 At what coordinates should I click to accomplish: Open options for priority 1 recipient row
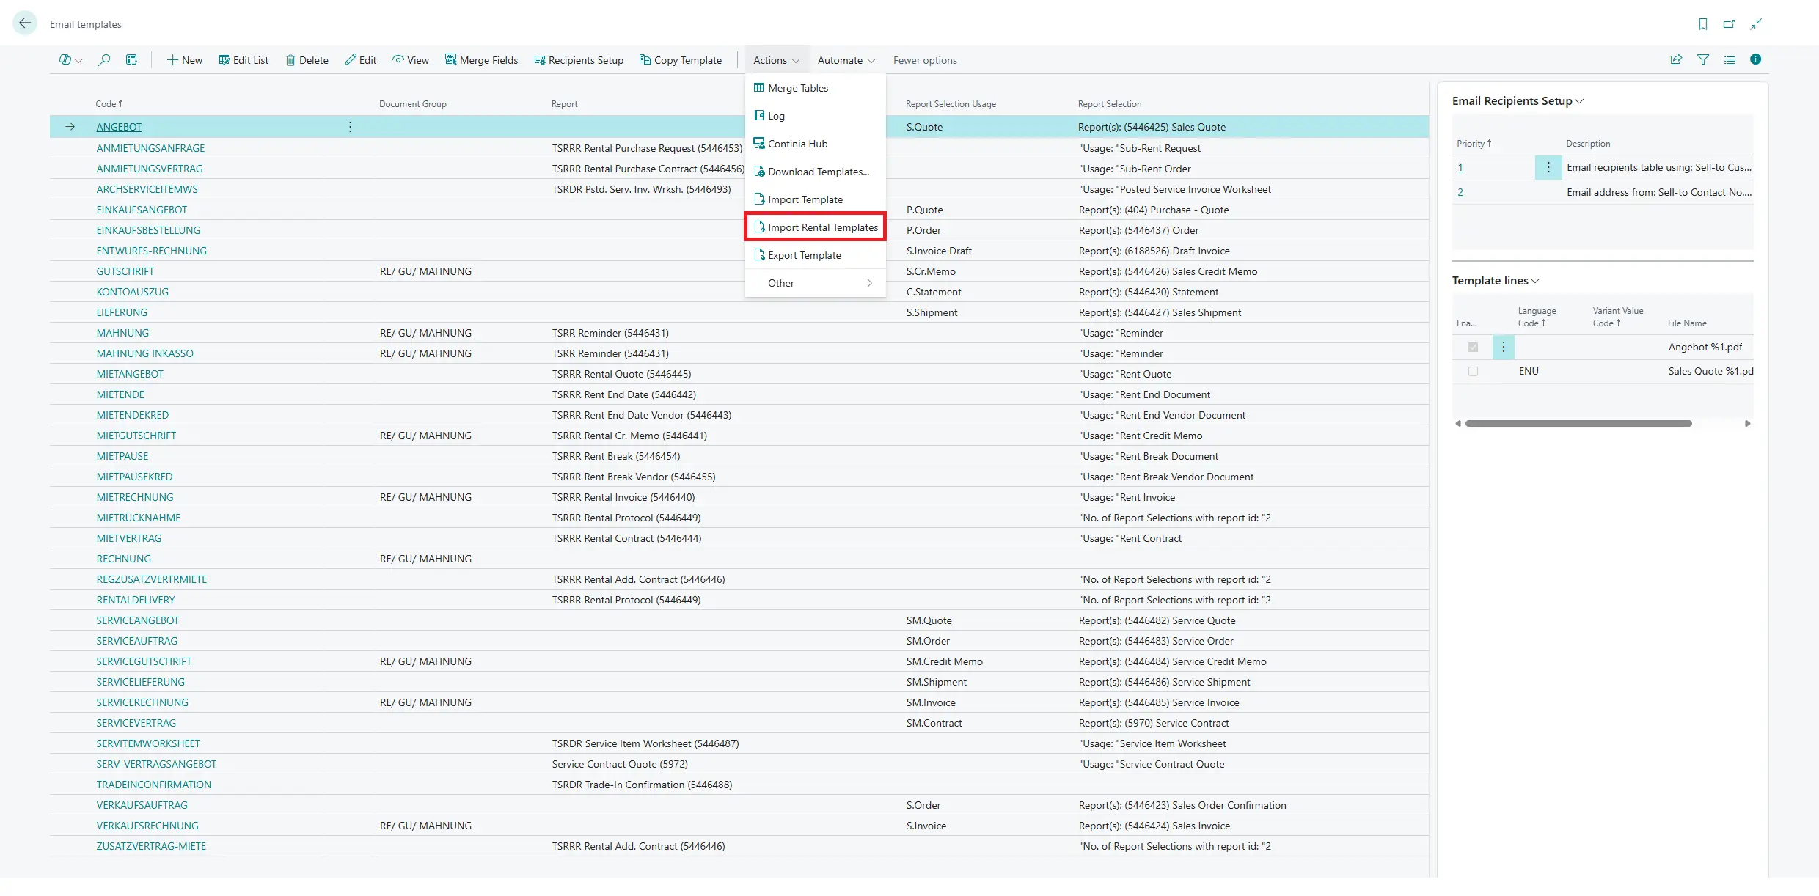pyautogui.click(x=1548, y=167)
